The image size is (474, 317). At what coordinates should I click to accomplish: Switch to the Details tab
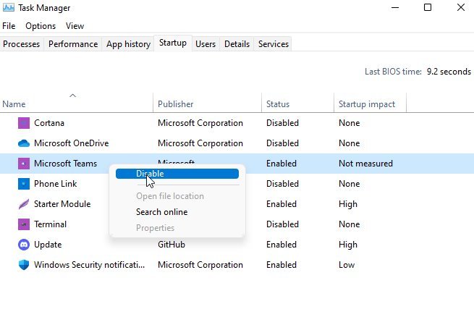(x=237, y=44)
